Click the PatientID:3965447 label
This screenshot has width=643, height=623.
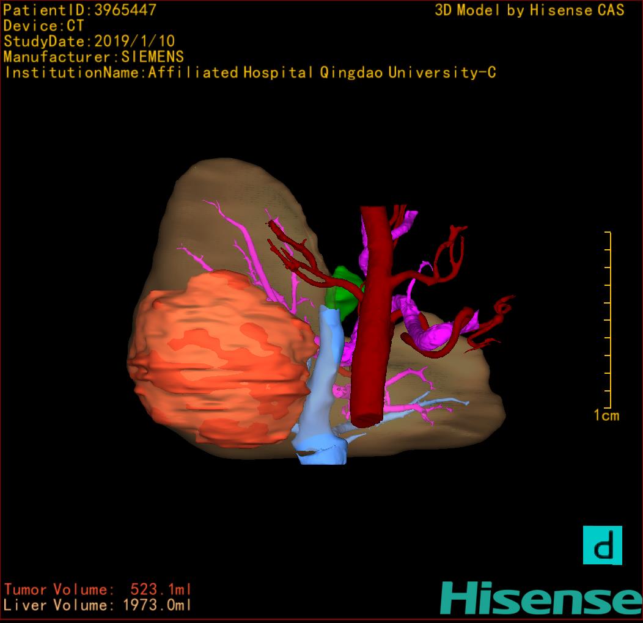pyautogui.click(x=79, y=10)
